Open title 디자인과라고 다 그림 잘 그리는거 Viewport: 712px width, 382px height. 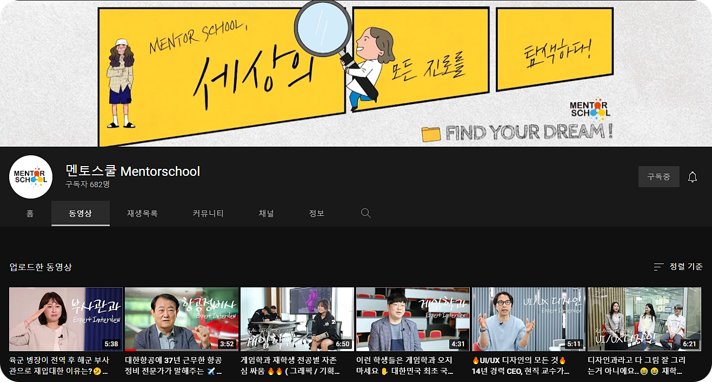(637, 366)
